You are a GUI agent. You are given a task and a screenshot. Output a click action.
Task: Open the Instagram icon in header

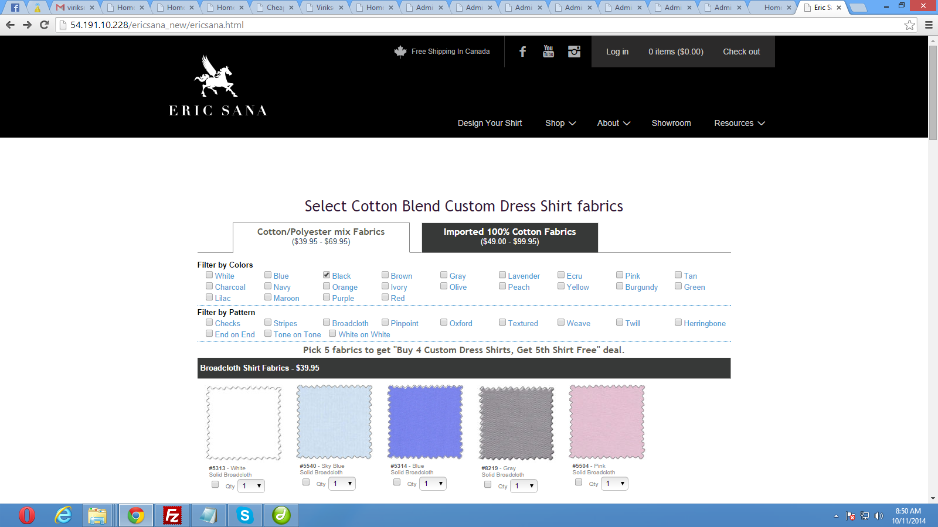pyautogui.click(x=574, y=52)
